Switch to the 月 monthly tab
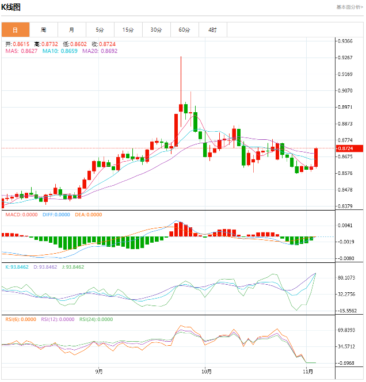Screen dimensions: 366x382 (x=72, y=30)
